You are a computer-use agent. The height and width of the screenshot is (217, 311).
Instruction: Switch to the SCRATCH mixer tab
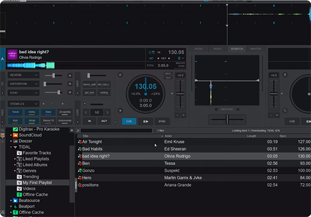tap(236, 49)
